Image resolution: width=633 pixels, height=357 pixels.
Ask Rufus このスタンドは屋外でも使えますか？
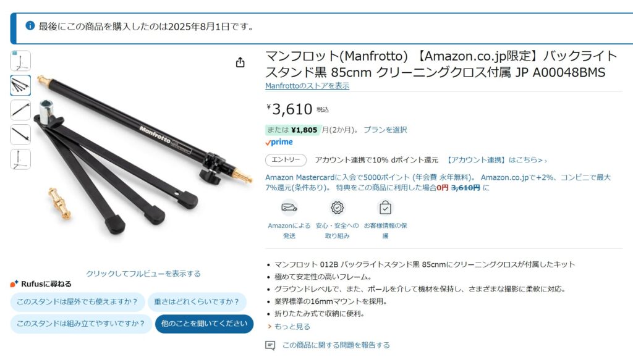click(77, 302)
